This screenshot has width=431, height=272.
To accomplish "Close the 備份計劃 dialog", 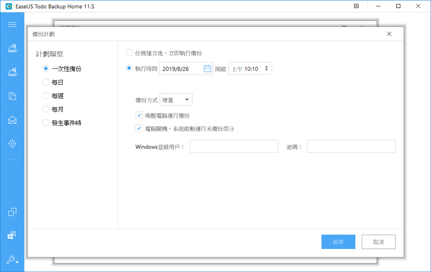I will click(389, 34).
